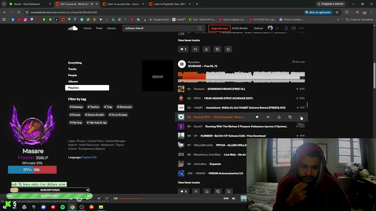Seek in the SCHRANZ playlist waveform

pos(241,77)
